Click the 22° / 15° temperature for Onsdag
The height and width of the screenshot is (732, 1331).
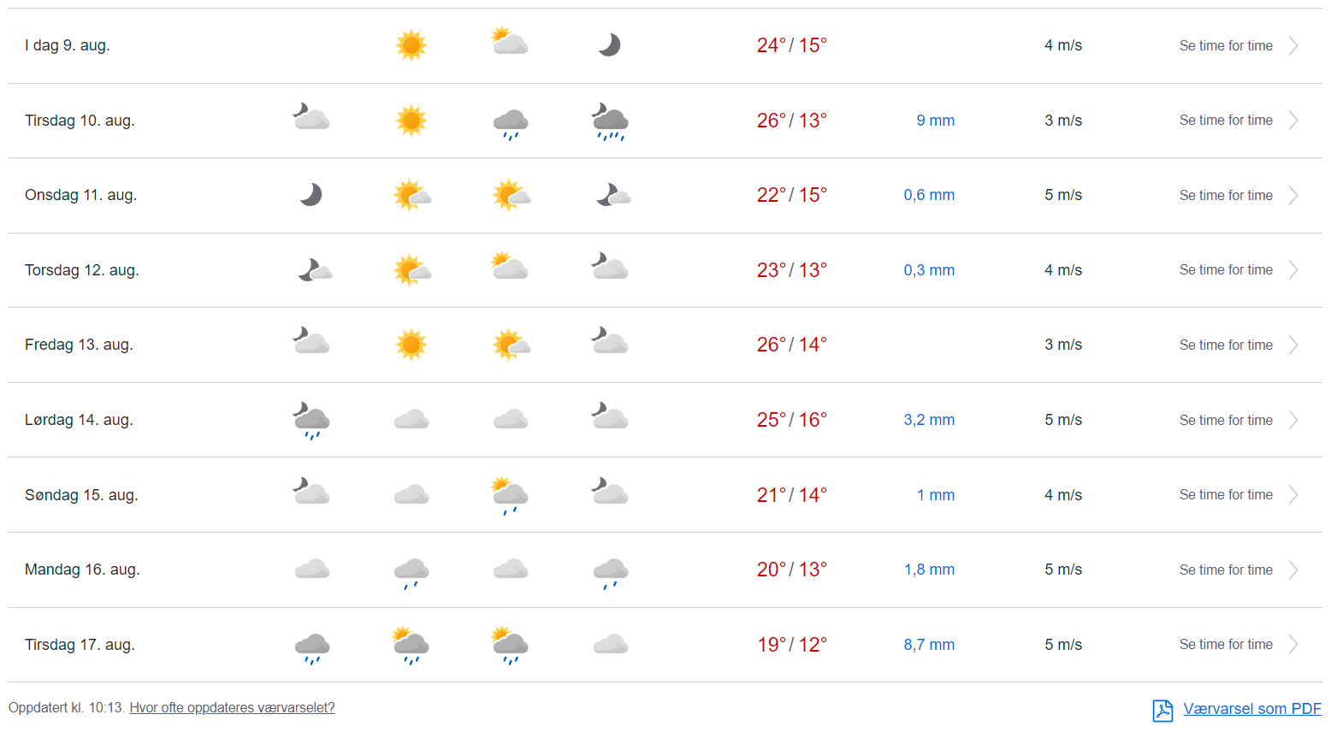[x=791, y=195]
